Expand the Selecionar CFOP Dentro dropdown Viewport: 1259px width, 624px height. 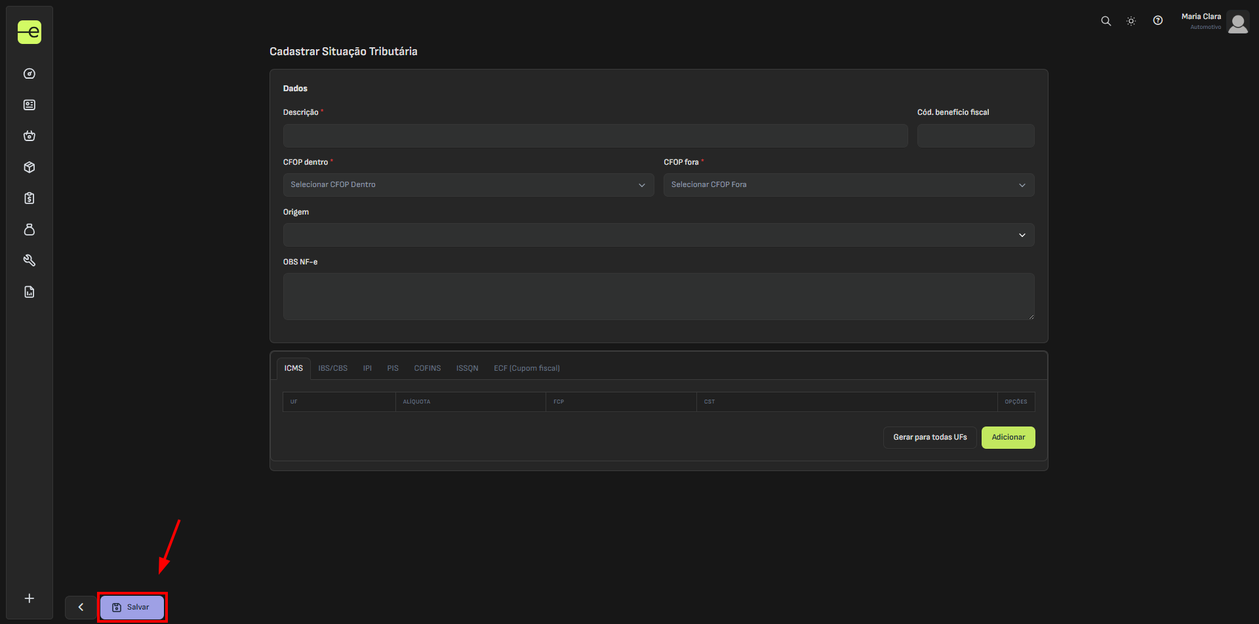468,185
